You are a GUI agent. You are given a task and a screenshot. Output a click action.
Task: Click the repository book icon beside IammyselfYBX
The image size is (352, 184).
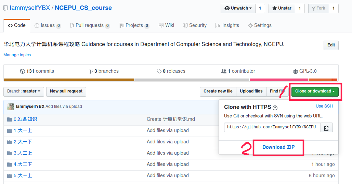[x=5, y=8]
